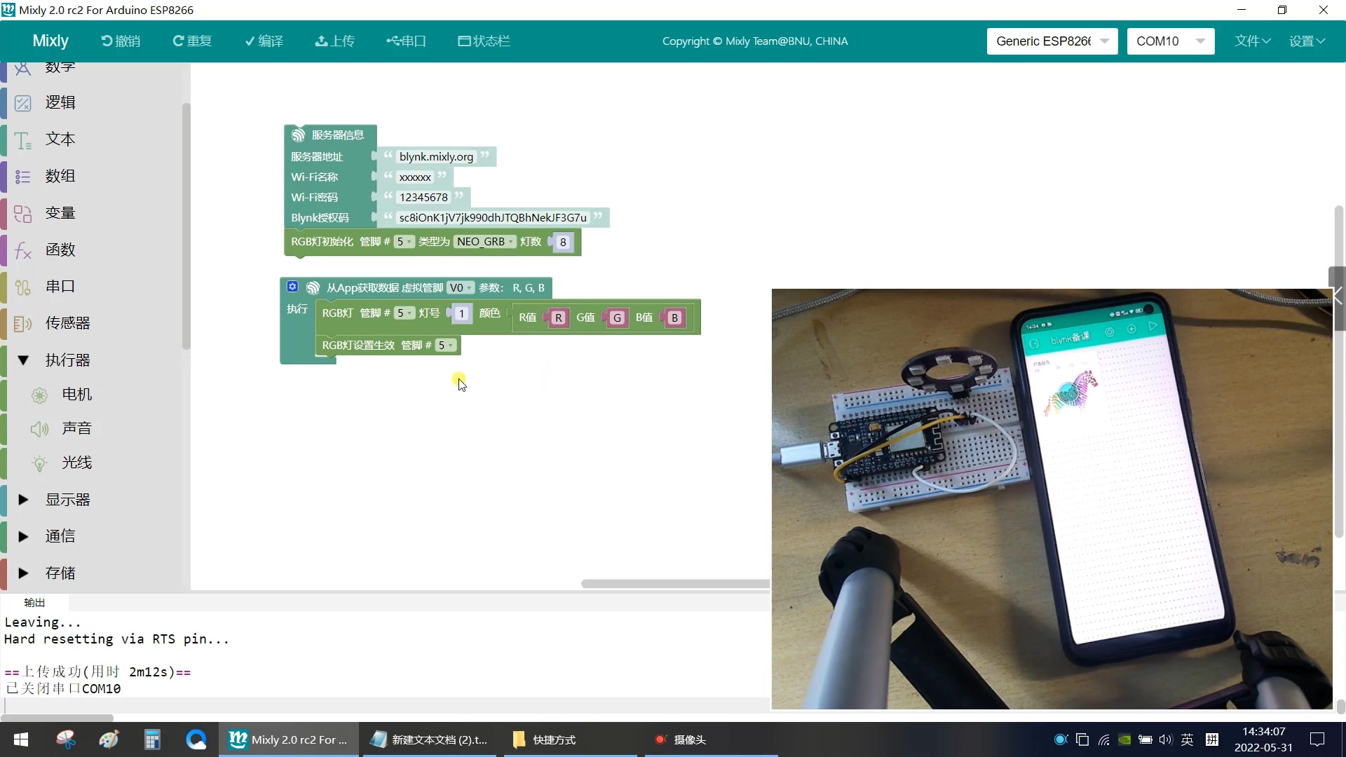1346x757 pixels.
Task: Expand the Communication (通信) category
Action: [x=22, y=536]
